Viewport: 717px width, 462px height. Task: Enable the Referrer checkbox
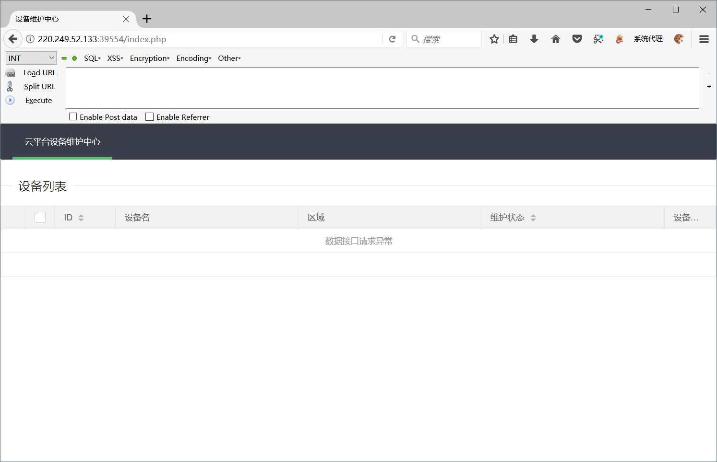(x=149, y=116)
